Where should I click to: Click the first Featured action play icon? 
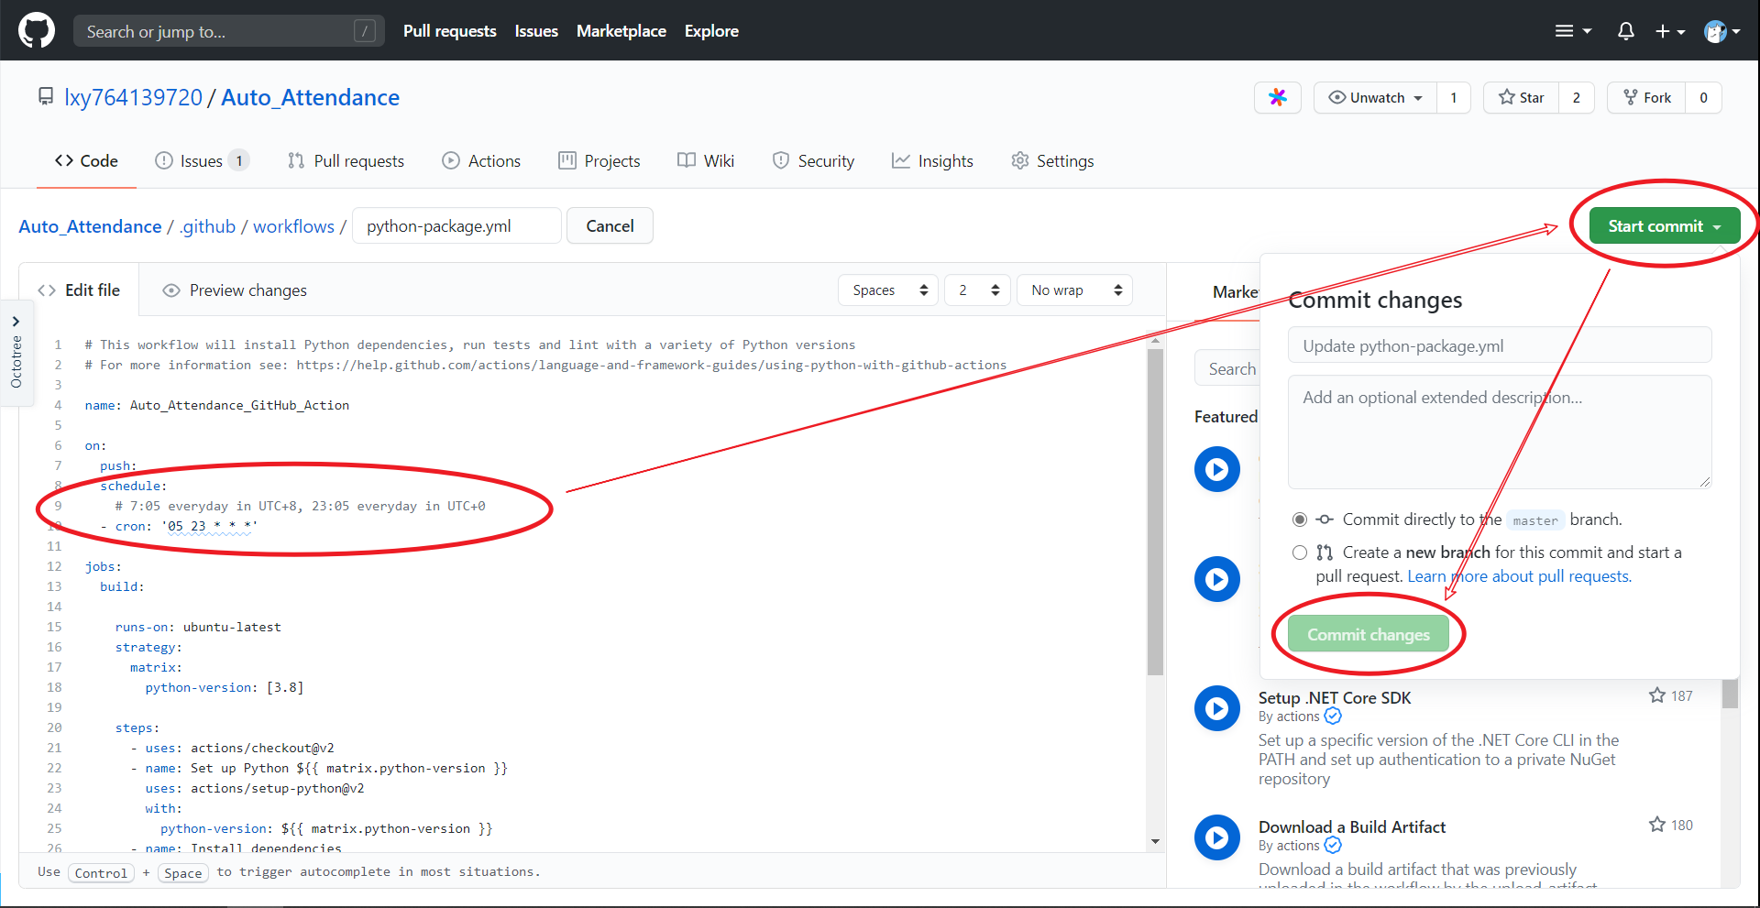(x=1217, y=469)
